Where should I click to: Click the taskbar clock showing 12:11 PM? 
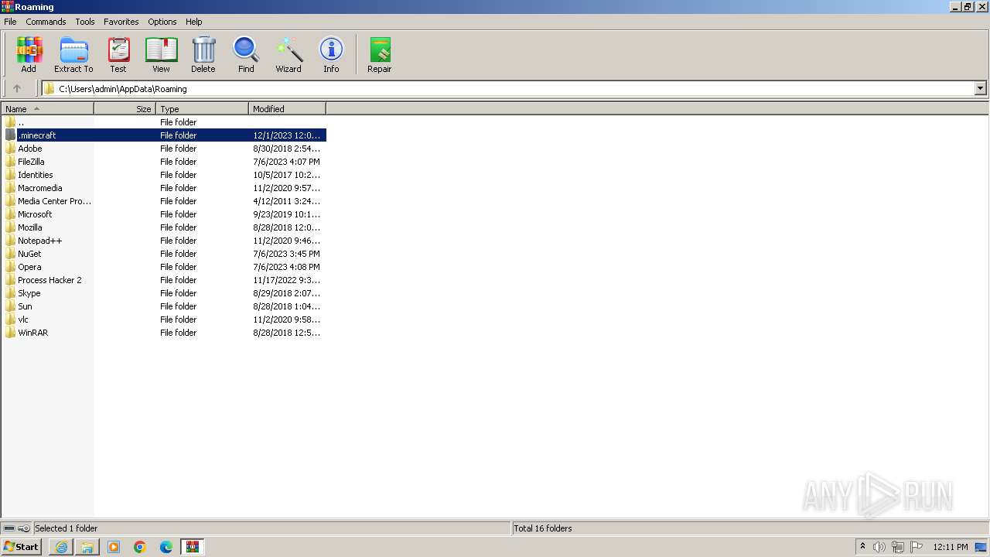951,547
